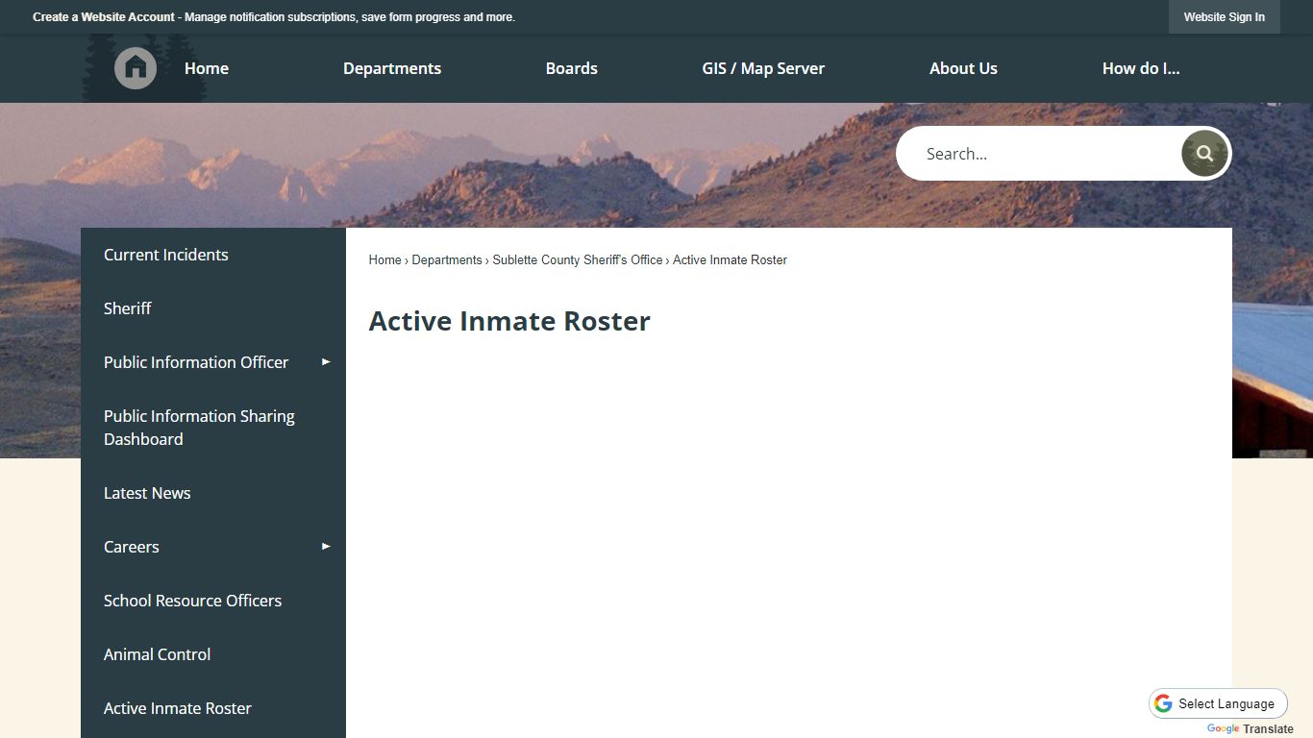Image resolution: width=1313 pixels, height=738 pixels.
Task: Open Public Information Officer sidebar link
Action: (196, 362)
